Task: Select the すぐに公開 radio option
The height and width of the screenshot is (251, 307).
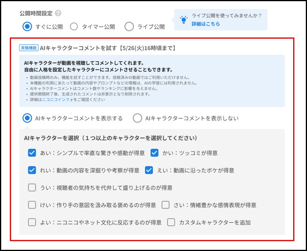Action: 27,27
